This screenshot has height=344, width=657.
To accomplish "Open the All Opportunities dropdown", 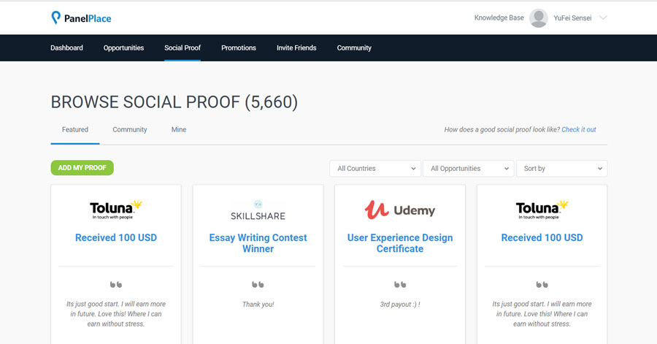I will click(469, 169).
